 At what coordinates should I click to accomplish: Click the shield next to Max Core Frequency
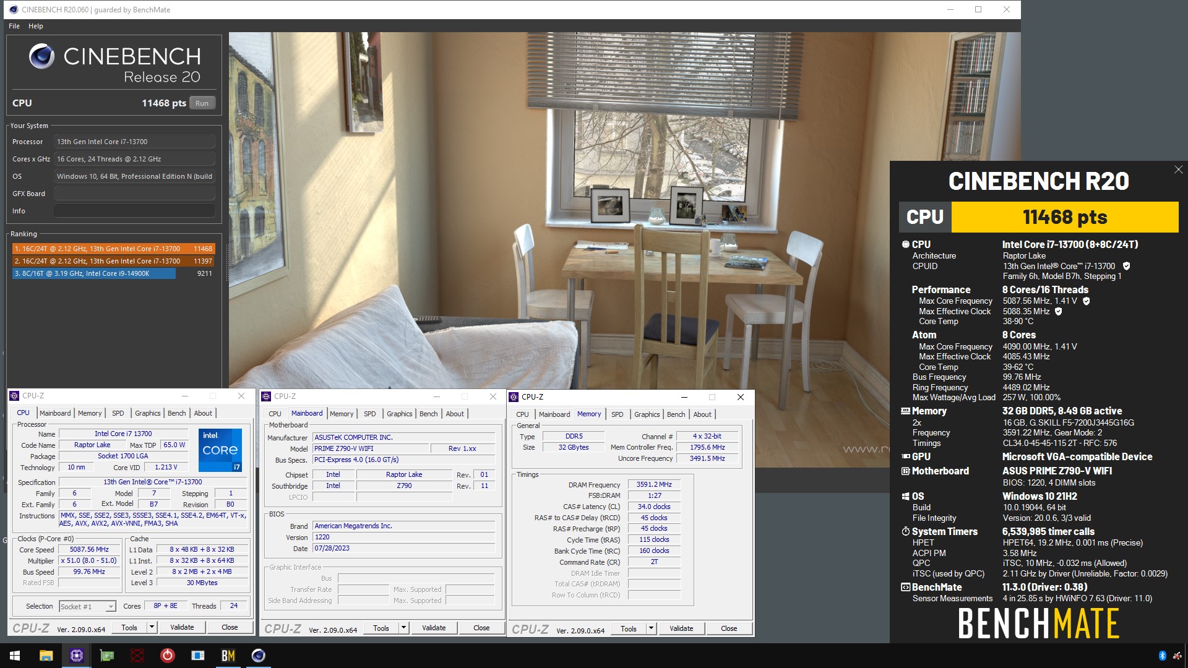point(1086,301)
